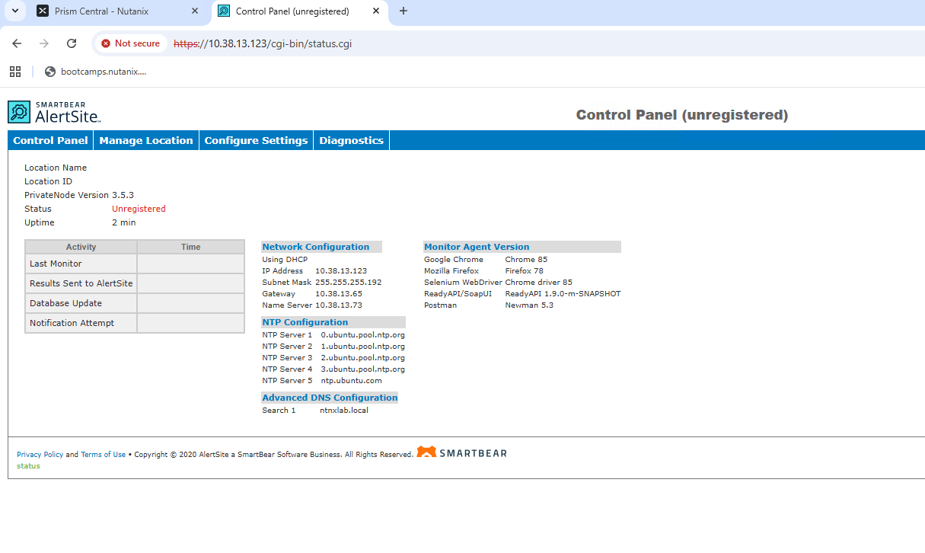Viewport: 925px width, 553px height.
Task: Click the SmartBear AlertSite logo
Action: click(55, 112)
